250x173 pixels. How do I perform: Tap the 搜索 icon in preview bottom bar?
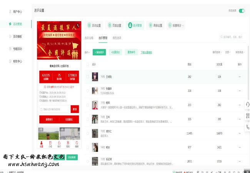pyautogui.click(x=77, y=144)
